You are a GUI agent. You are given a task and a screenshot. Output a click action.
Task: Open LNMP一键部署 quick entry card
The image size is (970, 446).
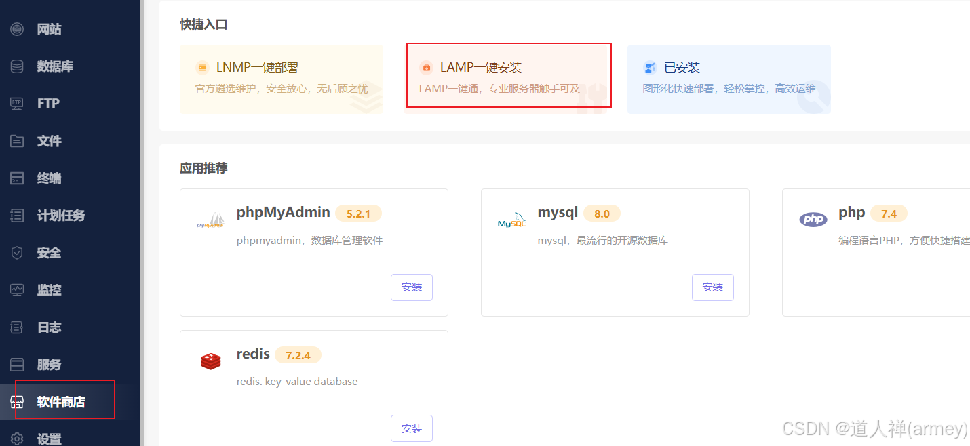coord(282,79)
